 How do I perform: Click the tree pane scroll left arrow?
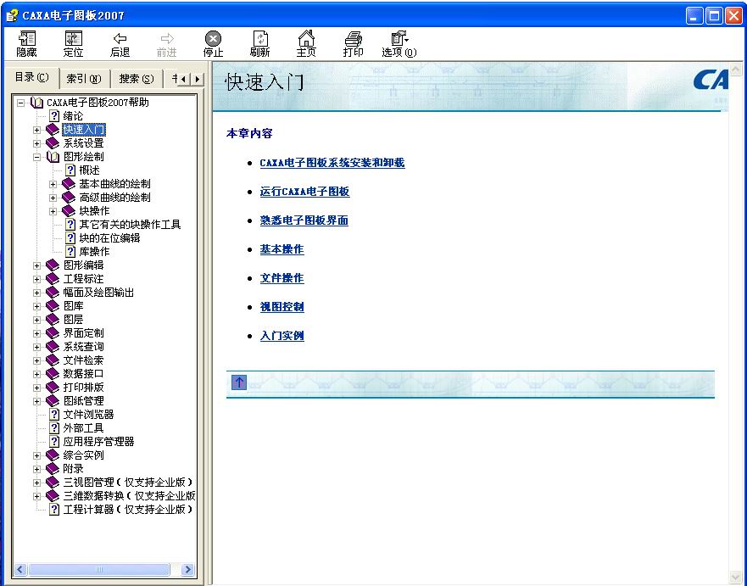point(20,569)
